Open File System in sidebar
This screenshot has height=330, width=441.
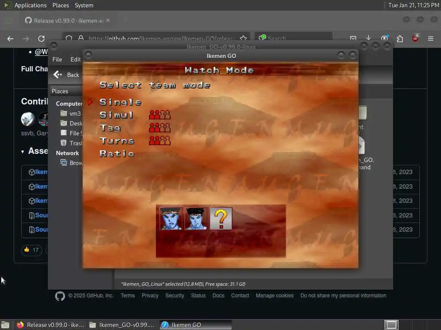pos(71,133)
